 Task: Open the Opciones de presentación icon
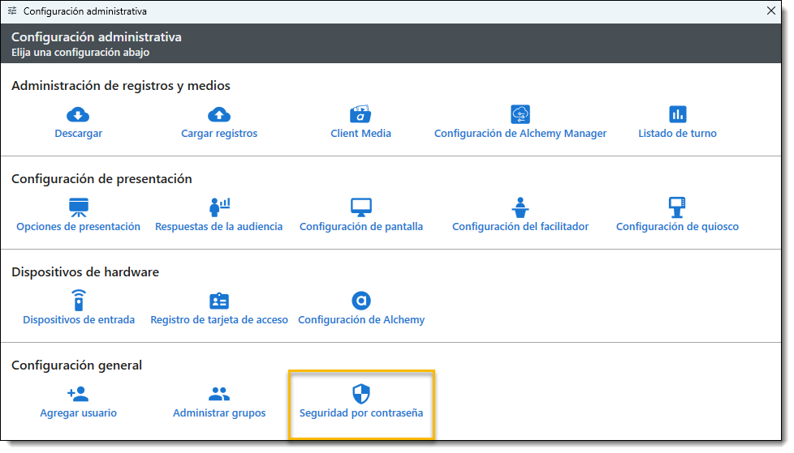pyautogui.click(x=78, y=207)
